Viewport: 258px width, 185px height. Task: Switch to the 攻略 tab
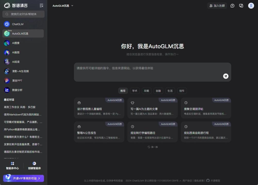pos(147,91)
